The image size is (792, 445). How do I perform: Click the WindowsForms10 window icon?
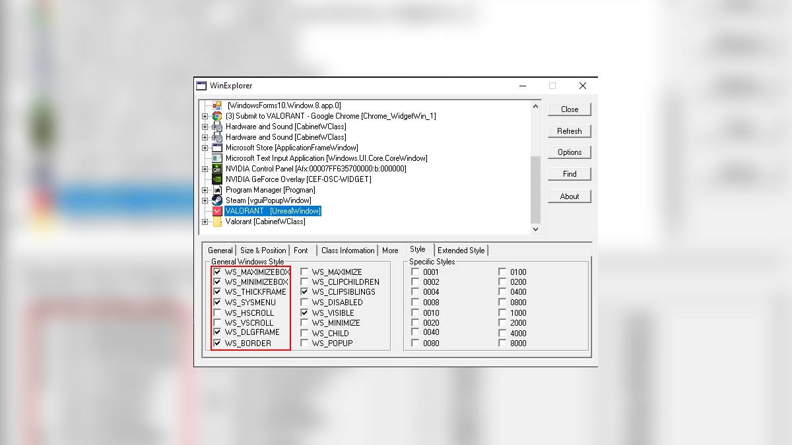(217, 105)
